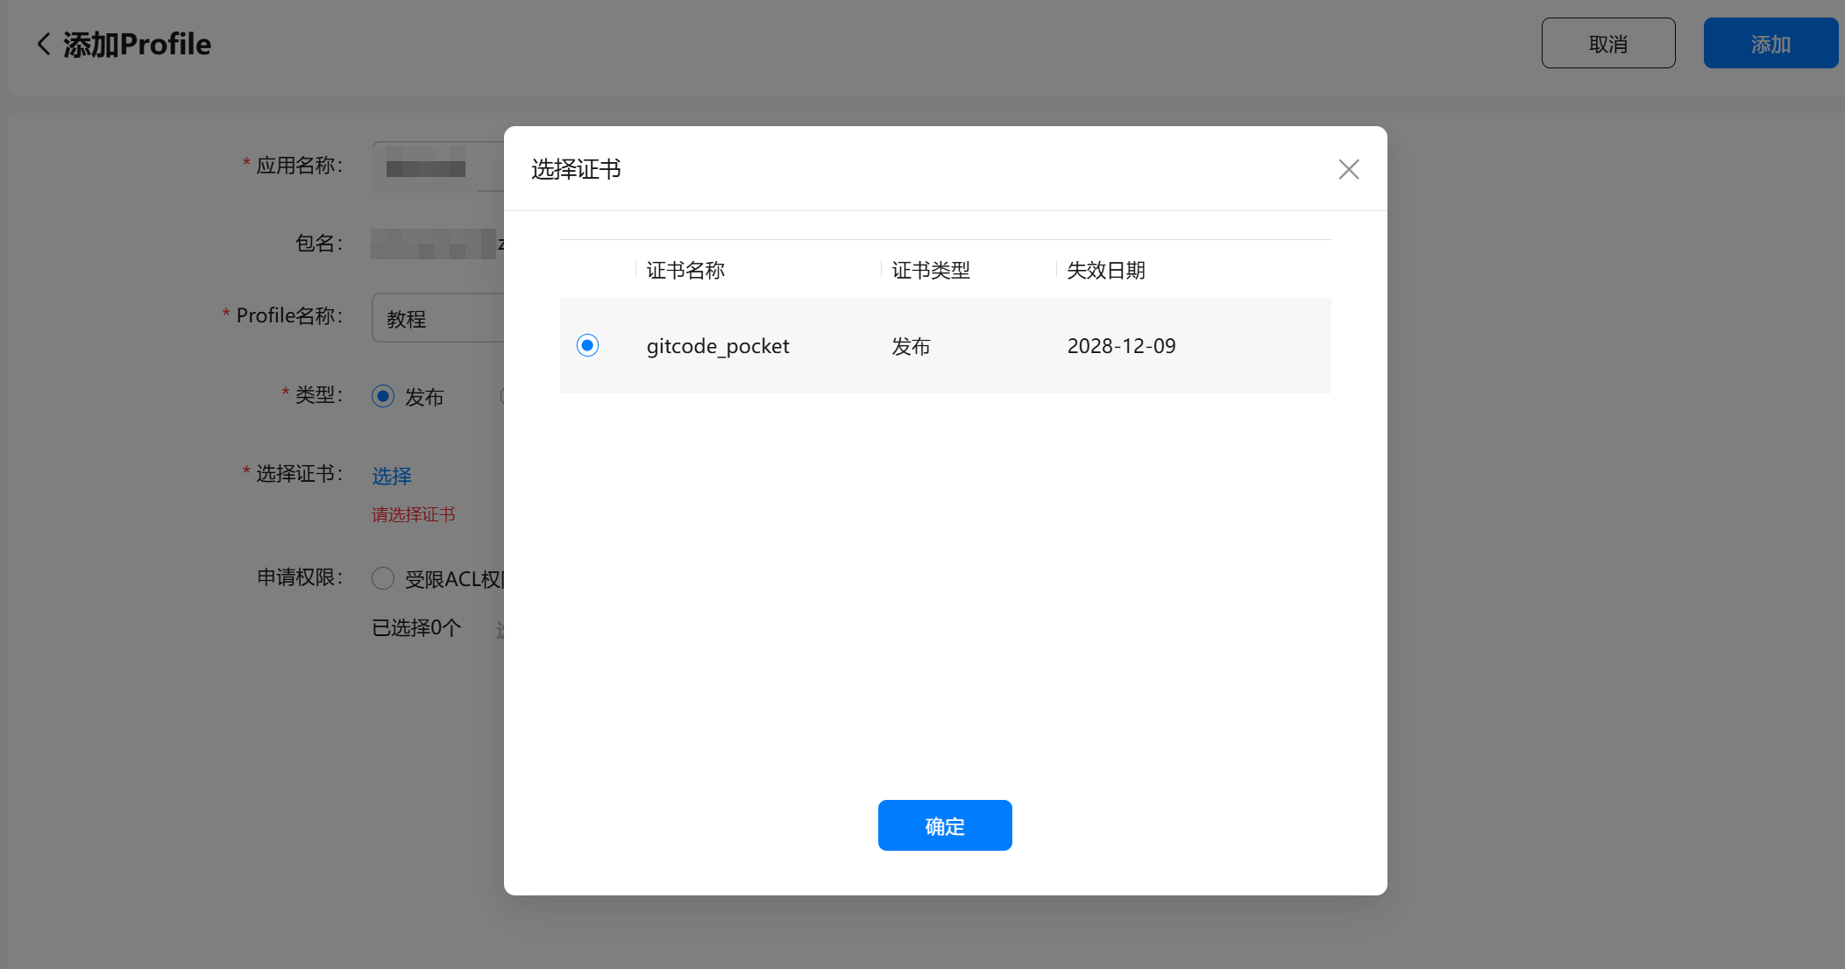Click the 失效日期 column header
The image size is (1845, 969).
point(1106,270)
